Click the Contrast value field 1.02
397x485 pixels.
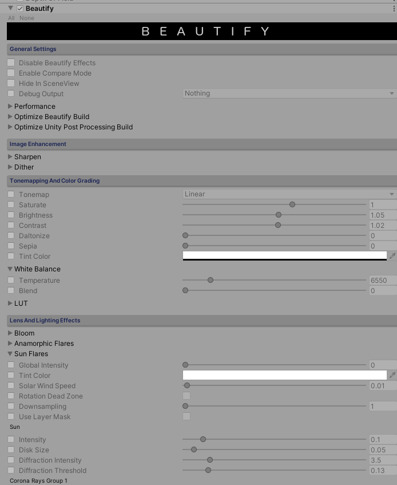383,225
